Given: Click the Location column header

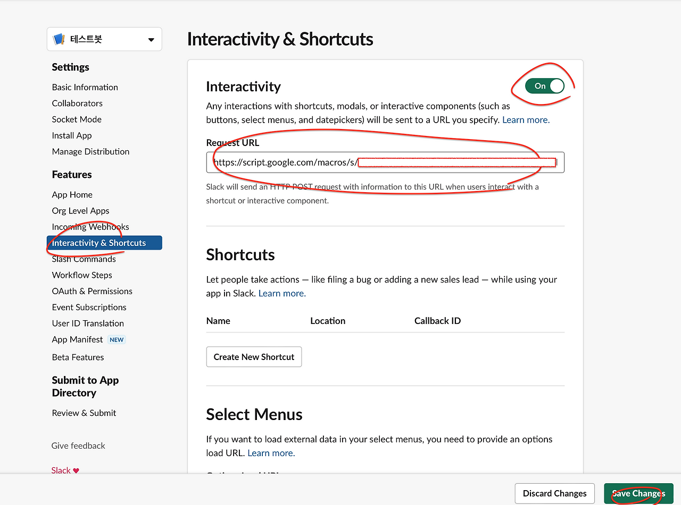Looking at the screenshot, I should (x=328, y=321).
